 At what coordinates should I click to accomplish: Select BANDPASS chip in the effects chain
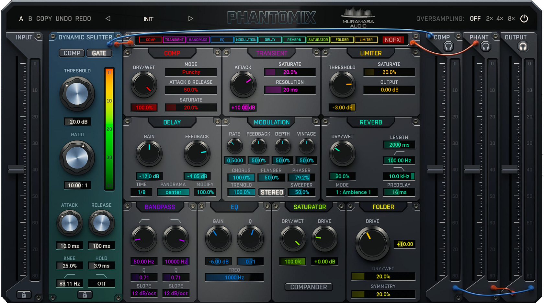tap(198, 40)
